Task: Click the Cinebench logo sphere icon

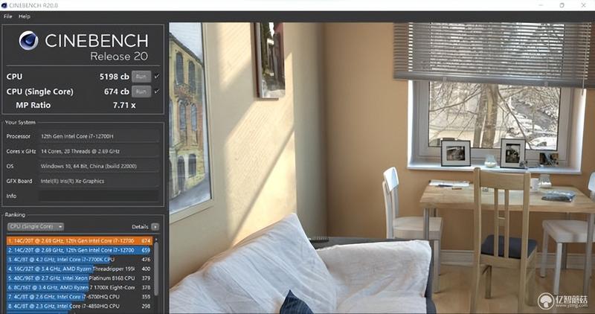Action: click(29, 41)
